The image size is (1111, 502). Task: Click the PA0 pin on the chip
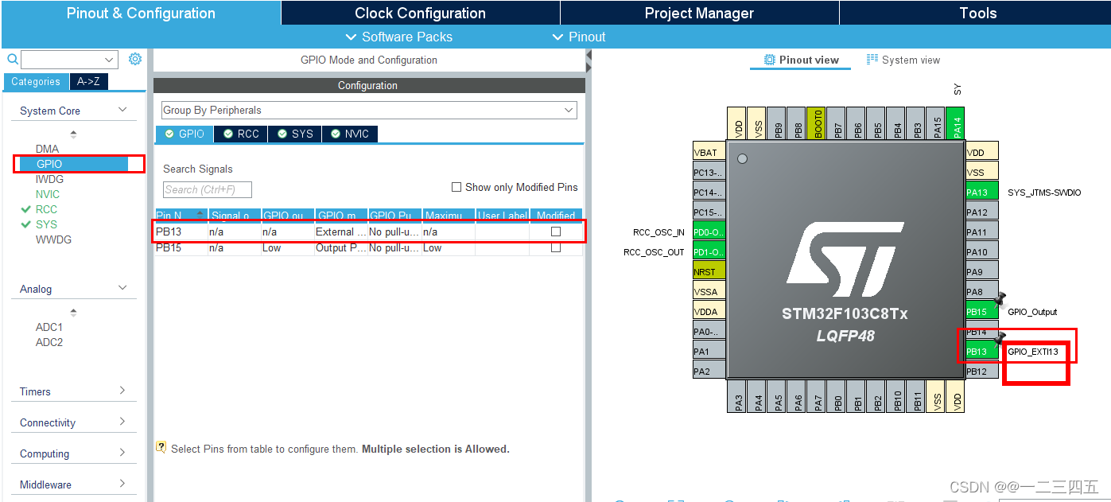pos(709,331)
